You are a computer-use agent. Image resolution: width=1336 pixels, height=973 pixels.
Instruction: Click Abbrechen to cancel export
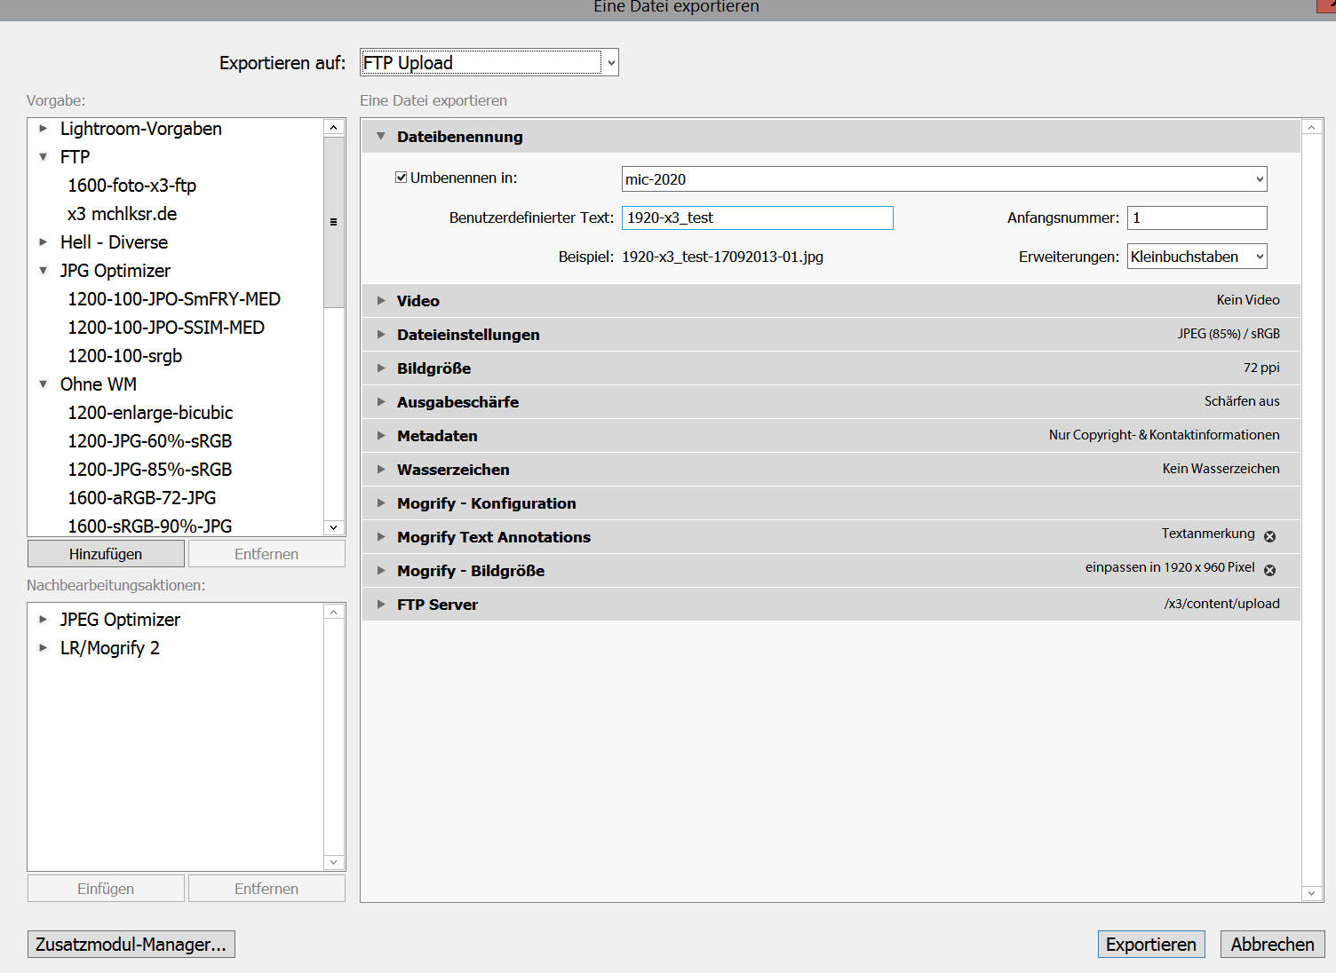(x=1272, y=945)
